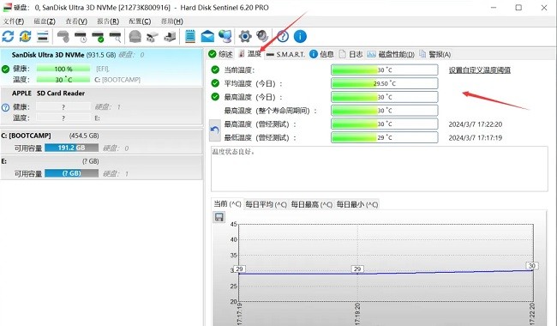Open the 信息 information tab

pos(321,54)
